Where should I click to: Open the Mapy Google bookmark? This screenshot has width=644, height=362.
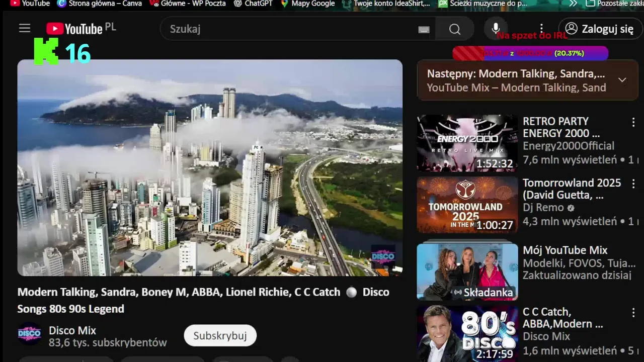point(307,4)
